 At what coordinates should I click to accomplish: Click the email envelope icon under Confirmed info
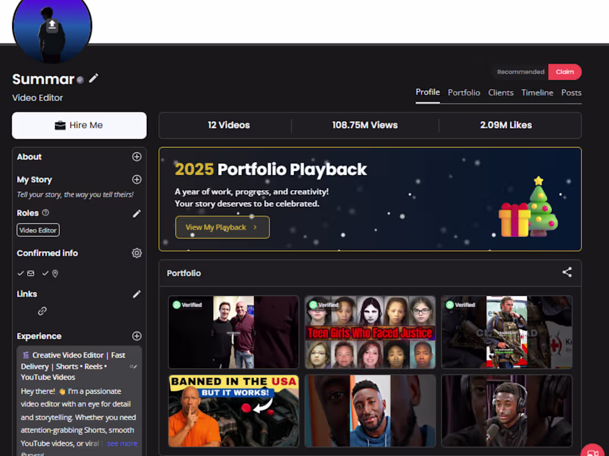point(30,273)
